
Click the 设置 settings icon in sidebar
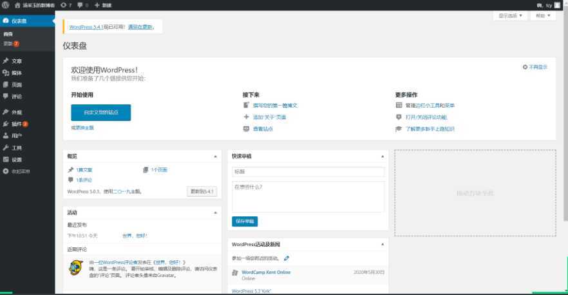(5, 160)
